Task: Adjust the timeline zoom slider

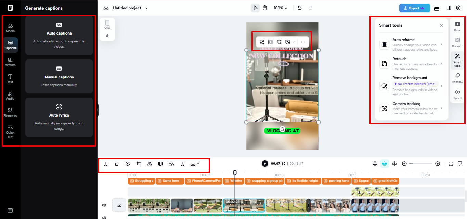Action: (x=421, y=163)
